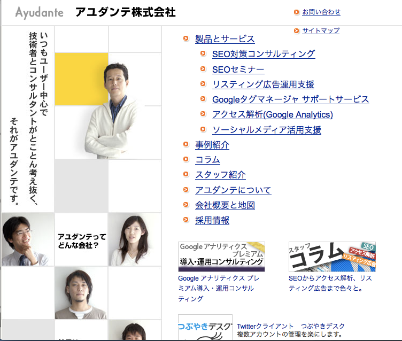The height and width of the screenshot is (341, 402).
Task: Click the つぶやきデスク logo banner
Action: [x=205, y=328]
